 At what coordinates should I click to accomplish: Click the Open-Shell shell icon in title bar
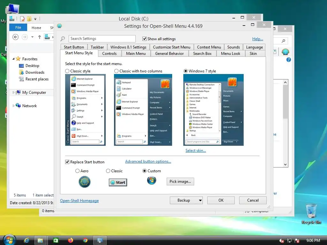59,26
